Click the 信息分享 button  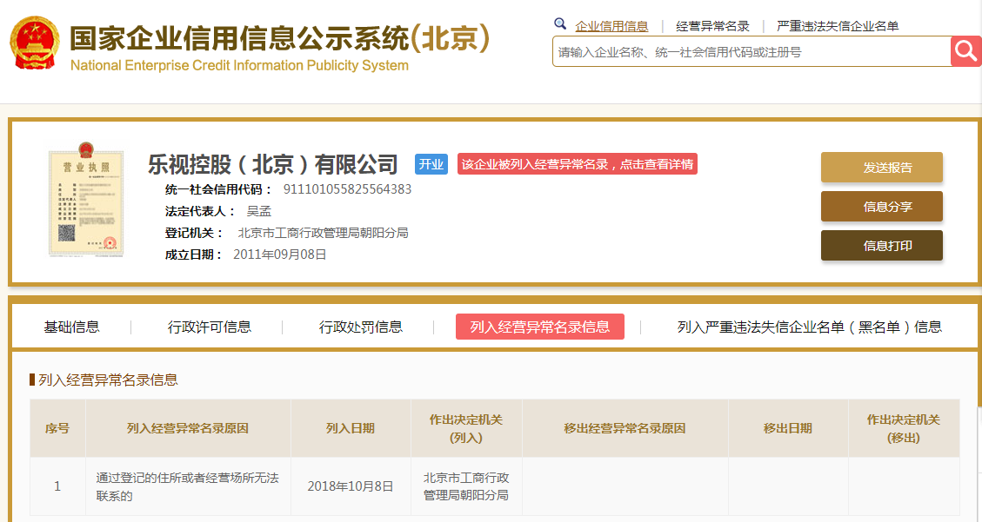coord(882,207)
